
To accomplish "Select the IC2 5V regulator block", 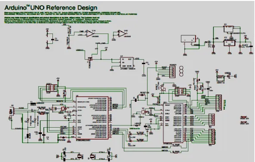I will coord(230,43).
